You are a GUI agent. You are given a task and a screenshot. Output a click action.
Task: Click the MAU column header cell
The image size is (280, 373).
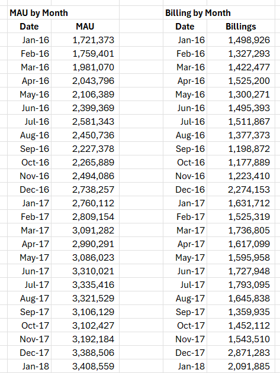pos(85,26)
